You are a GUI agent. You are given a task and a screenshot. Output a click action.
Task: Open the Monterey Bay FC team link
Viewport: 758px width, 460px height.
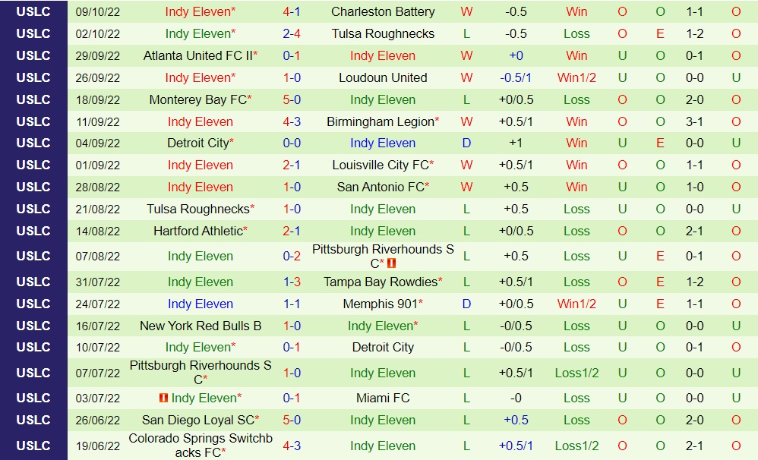(x=197, y=100)
